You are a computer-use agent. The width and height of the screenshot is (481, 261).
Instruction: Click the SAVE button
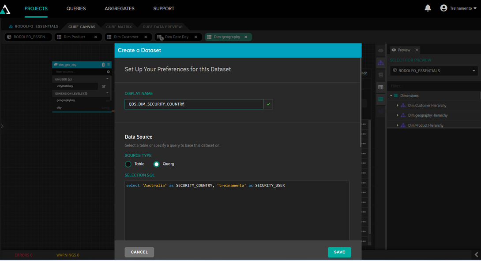point(339,252)
